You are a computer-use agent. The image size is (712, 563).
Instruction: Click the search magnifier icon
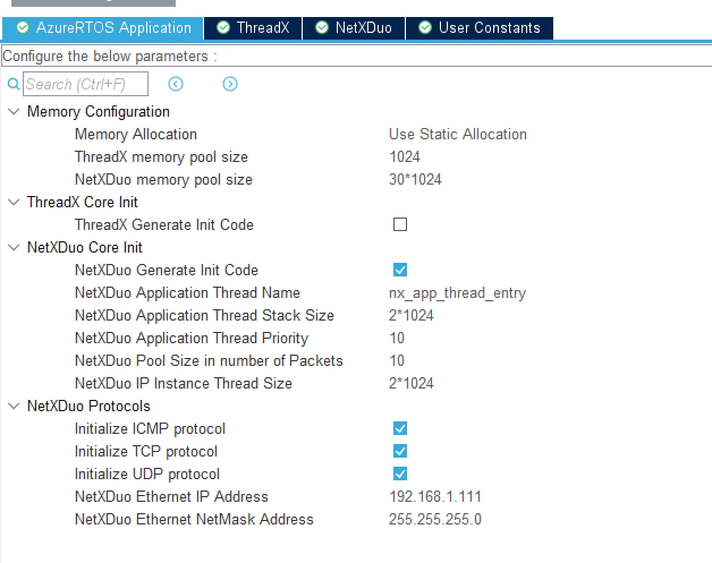tap(13, 84)
